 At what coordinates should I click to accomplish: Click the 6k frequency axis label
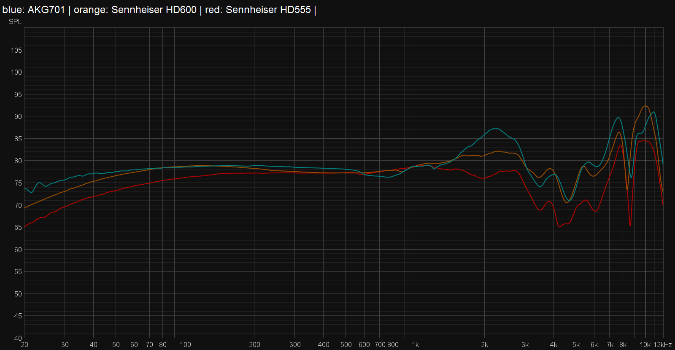[x=594, y=345]
